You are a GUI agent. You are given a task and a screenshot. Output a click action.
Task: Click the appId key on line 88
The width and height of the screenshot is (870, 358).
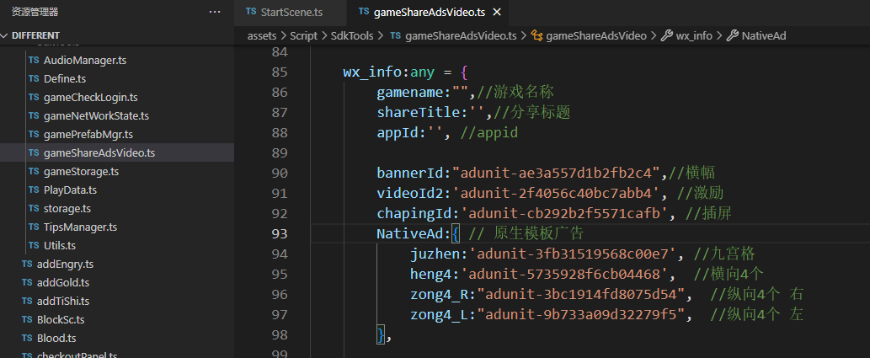pos(397,132)
